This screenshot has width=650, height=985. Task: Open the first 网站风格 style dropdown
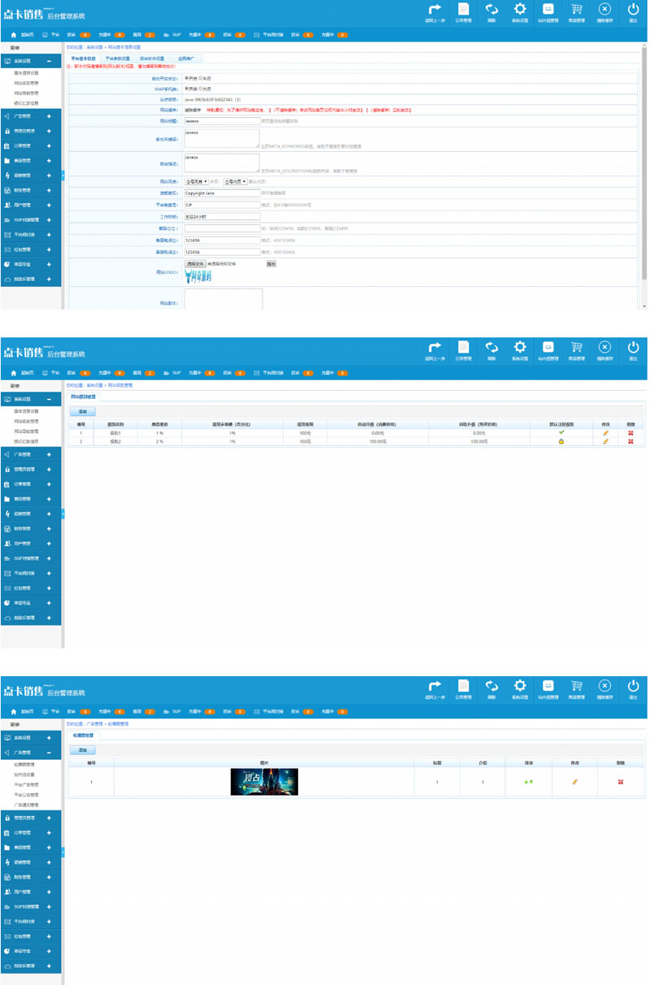197,181
